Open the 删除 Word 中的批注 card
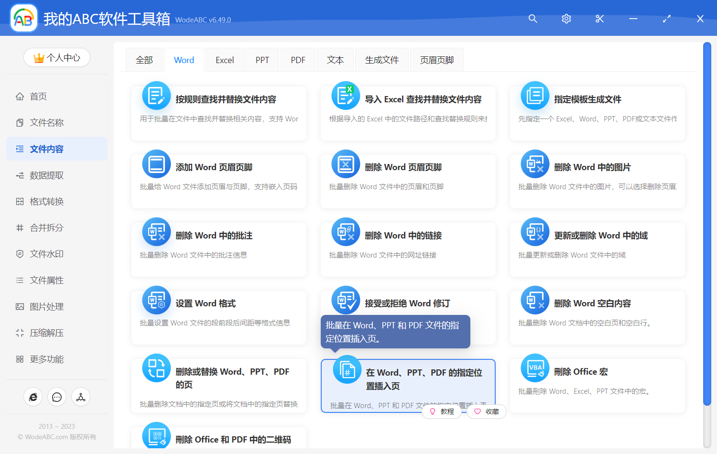This screenshot has height=454, width=717. click(x=218, y=249)
